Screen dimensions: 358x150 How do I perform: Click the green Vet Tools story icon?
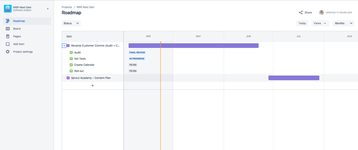71,58
